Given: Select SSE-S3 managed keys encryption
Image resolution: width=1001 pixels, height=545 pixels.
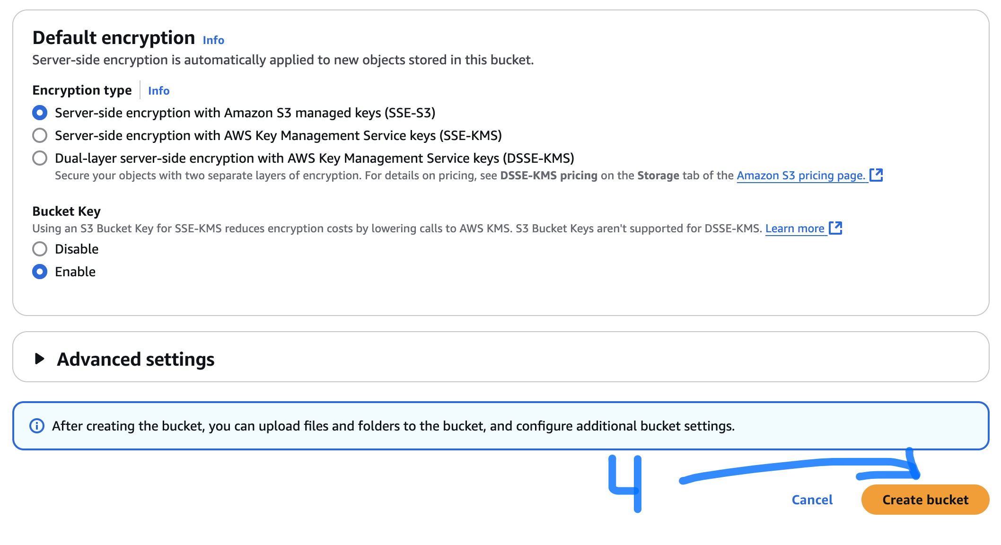Looking at the screenshot, I should tap(40, 113).
